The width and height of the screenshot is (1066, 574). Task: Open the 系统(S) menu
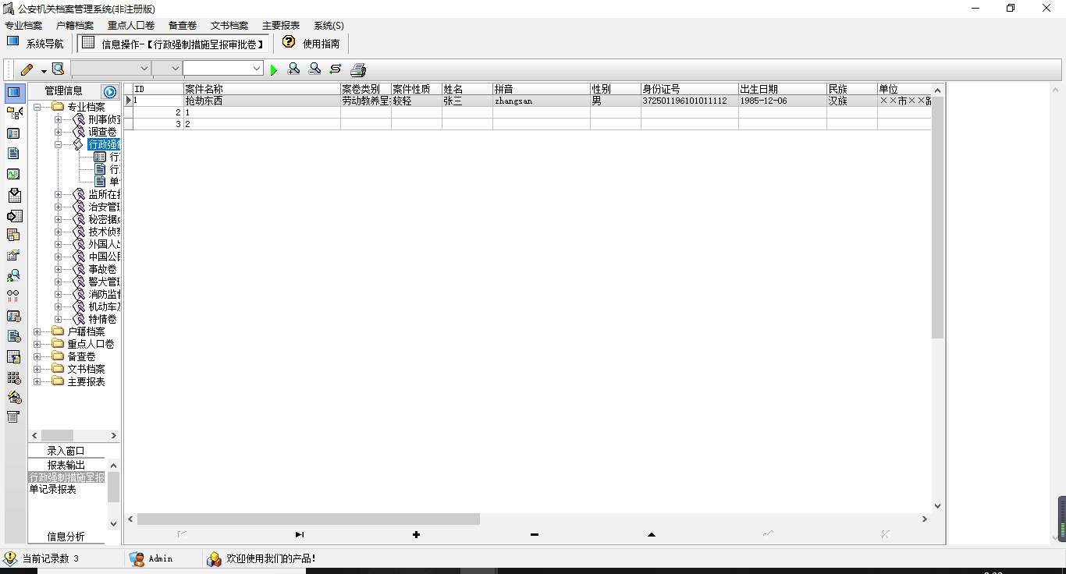click(329, 26)
